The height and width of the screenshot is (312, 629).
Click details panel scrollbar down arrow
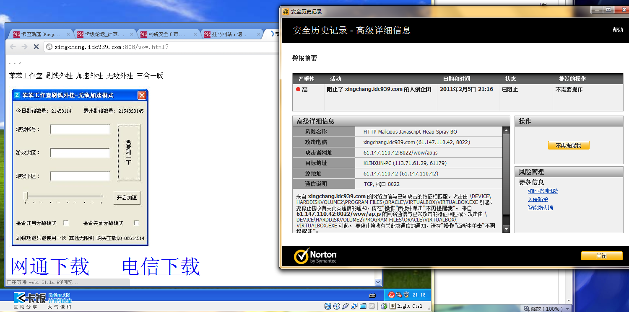tap(506, 229)
